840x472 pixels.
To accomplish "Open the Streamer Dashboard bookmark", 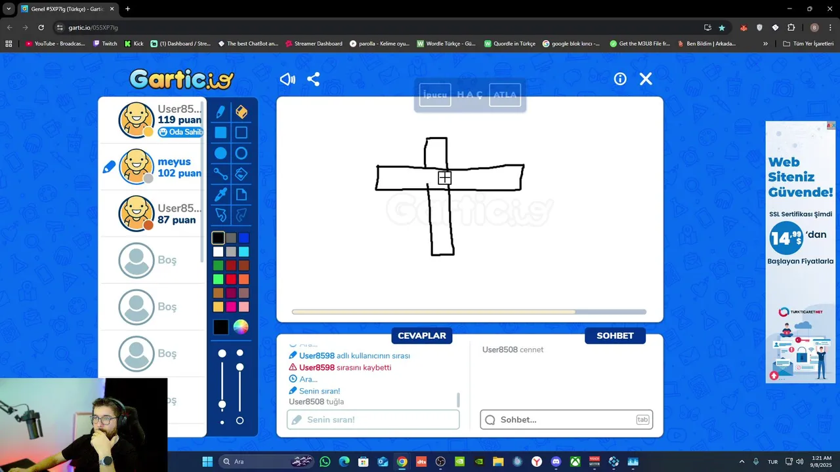I will coord(314,44).
